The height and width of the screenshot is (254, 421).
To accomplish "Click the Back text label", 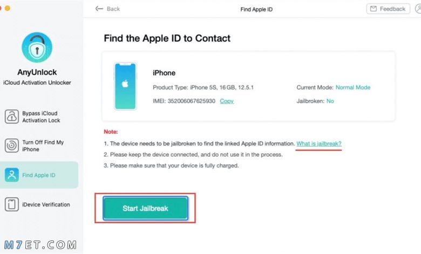I will click(113, 9).
